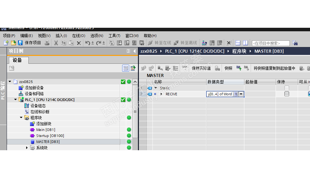Screen dimensions: 310x178
Task: Click the Cross-reference X icon
Action: 229,43
